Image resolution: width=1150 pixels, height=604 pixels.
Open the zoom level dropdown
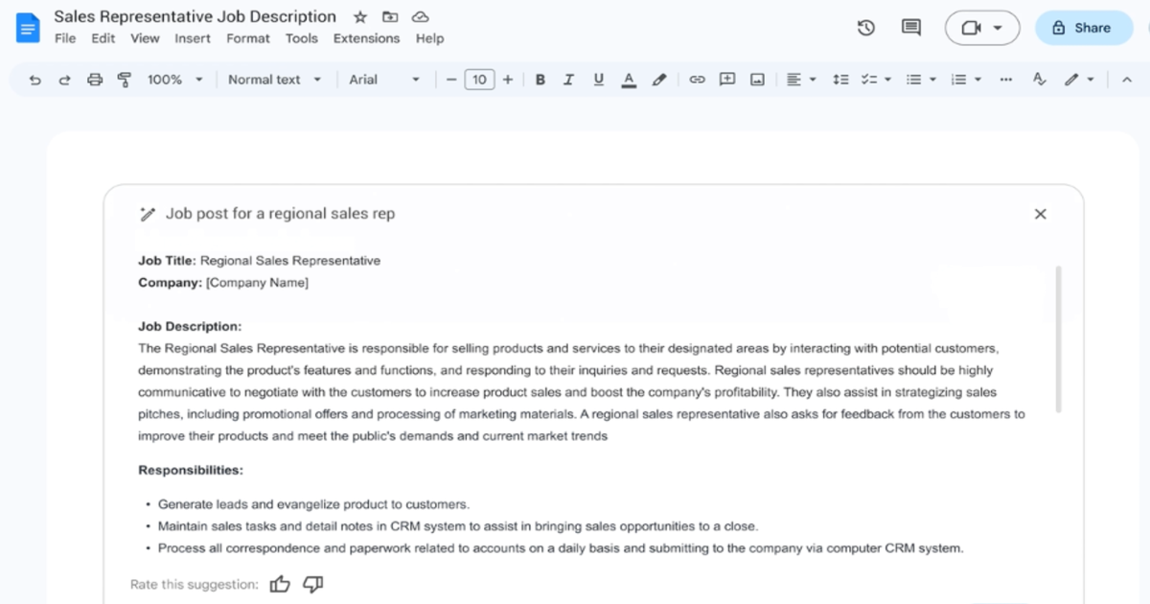point(175,80)
